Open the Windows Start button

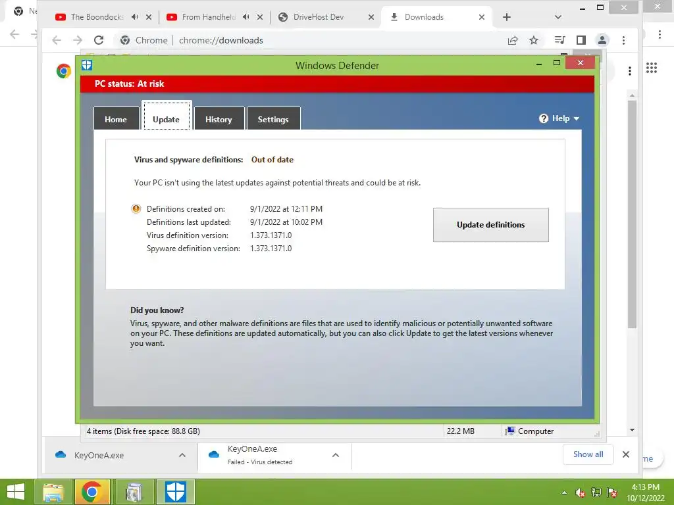pyautogui.click(x=16, y=492)
